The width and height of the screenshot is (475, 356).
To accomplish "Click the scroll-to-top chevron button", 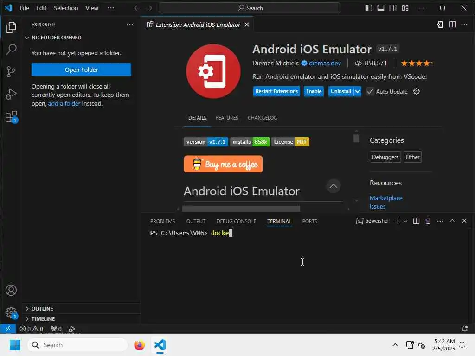I will (x=333, y=186).
